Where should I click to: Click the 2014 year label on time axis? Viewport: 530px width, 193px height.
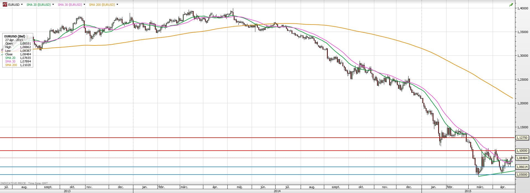pyautogui.click(x=277, y=191)
